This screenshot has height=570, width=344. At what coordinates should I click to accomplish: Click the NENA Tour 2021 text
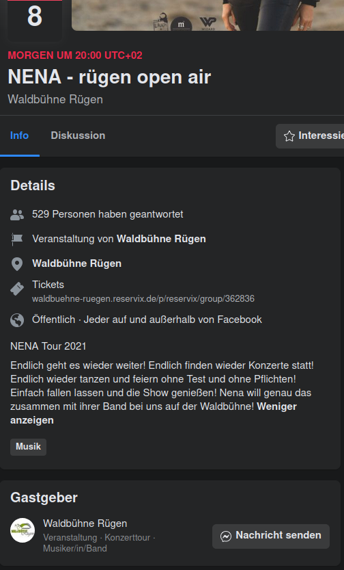point(48,346)
